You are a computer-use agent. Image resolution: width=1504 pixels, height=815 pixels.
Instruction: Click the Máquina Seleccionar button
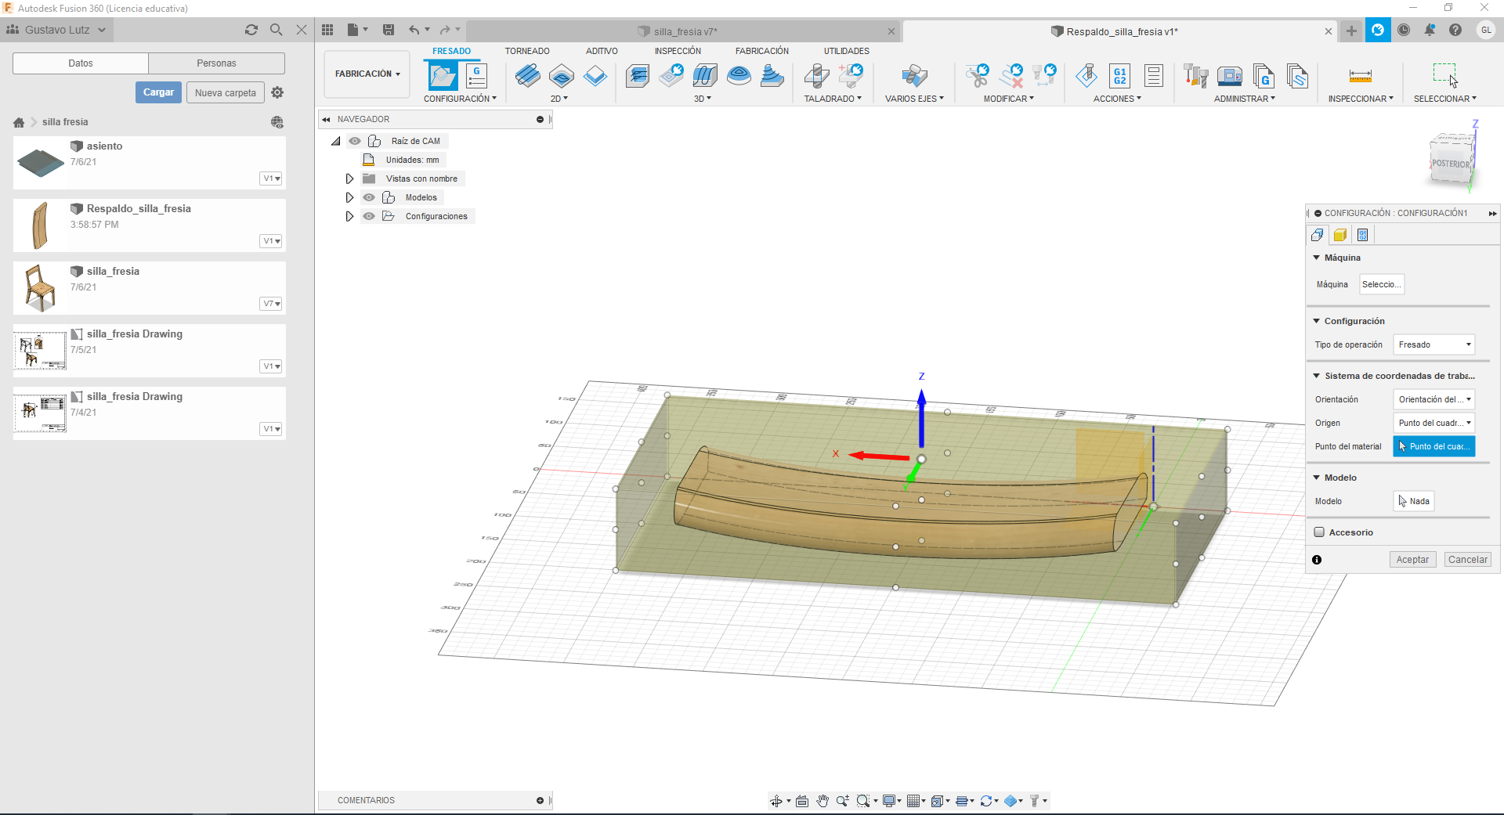(1381, 284)
